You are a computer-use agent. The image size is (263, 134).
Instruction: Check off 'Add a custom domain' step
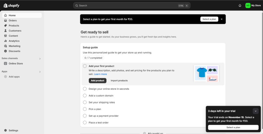tap(85, 96)
